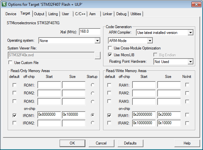
Task: Expand the Operating system dropdown
Action: tap(97, 41)
